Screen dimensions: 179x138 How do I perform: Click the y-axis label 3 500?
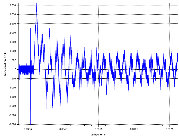point(13,5)
